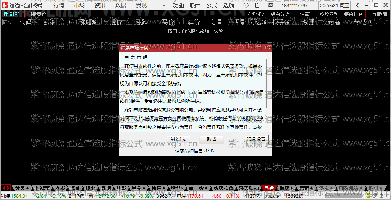Click the disclaimer dialog's scrollbar

[268, 84]
